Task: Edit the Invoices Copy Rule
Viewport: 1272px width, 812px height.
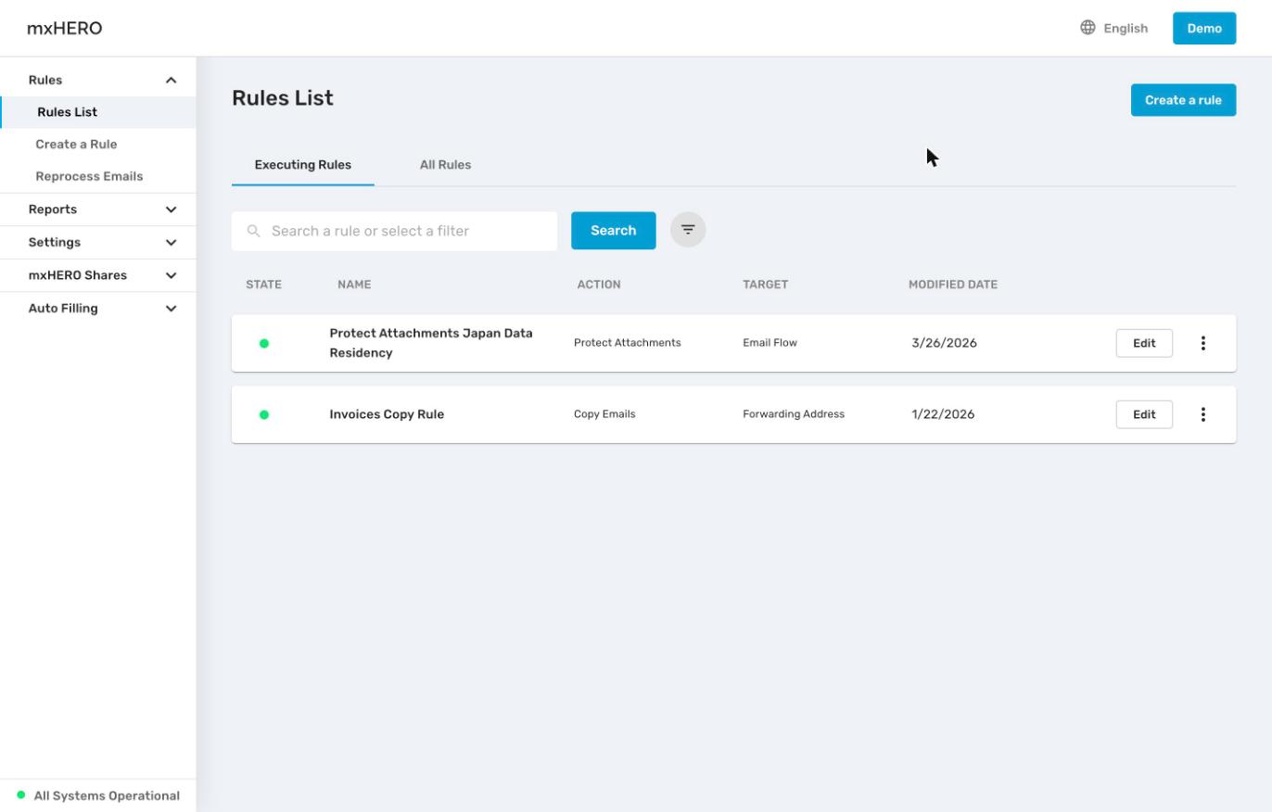Action: click(1144, 414)
